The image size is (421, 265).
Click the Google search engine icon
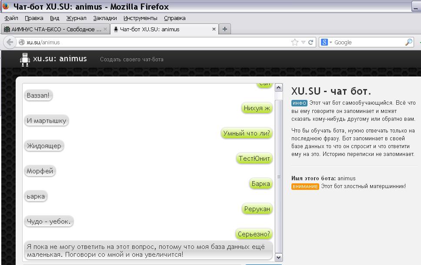click(x=324, y=43)
